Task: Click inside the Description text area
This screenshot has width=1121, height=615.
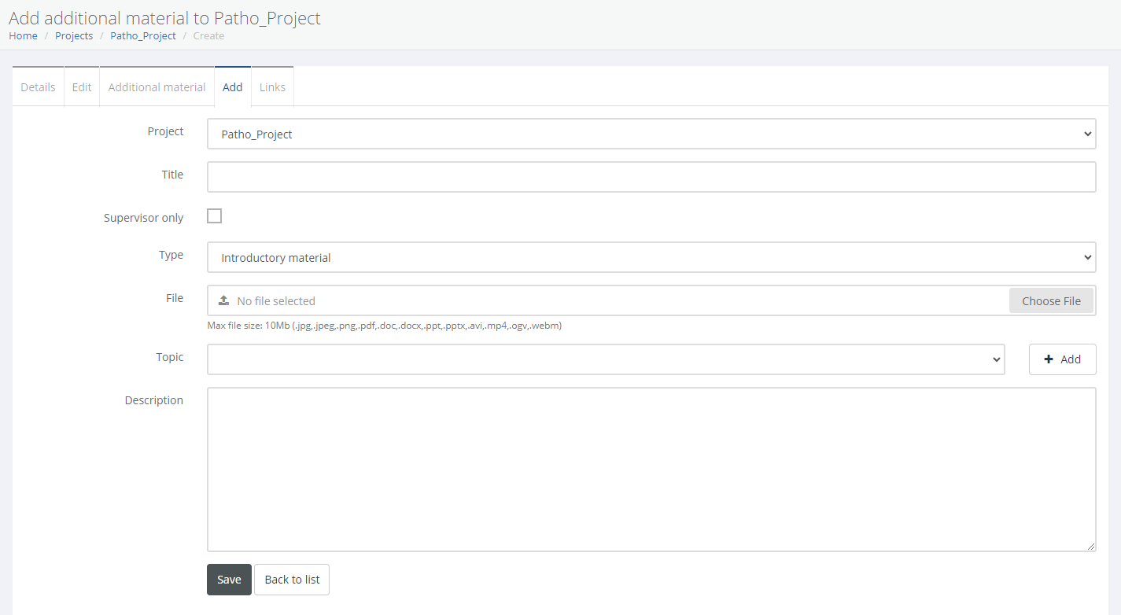Action: (651, 470)
